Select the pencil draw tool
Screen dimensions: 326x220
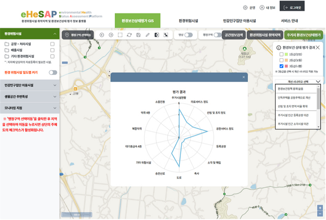(147, 35)
